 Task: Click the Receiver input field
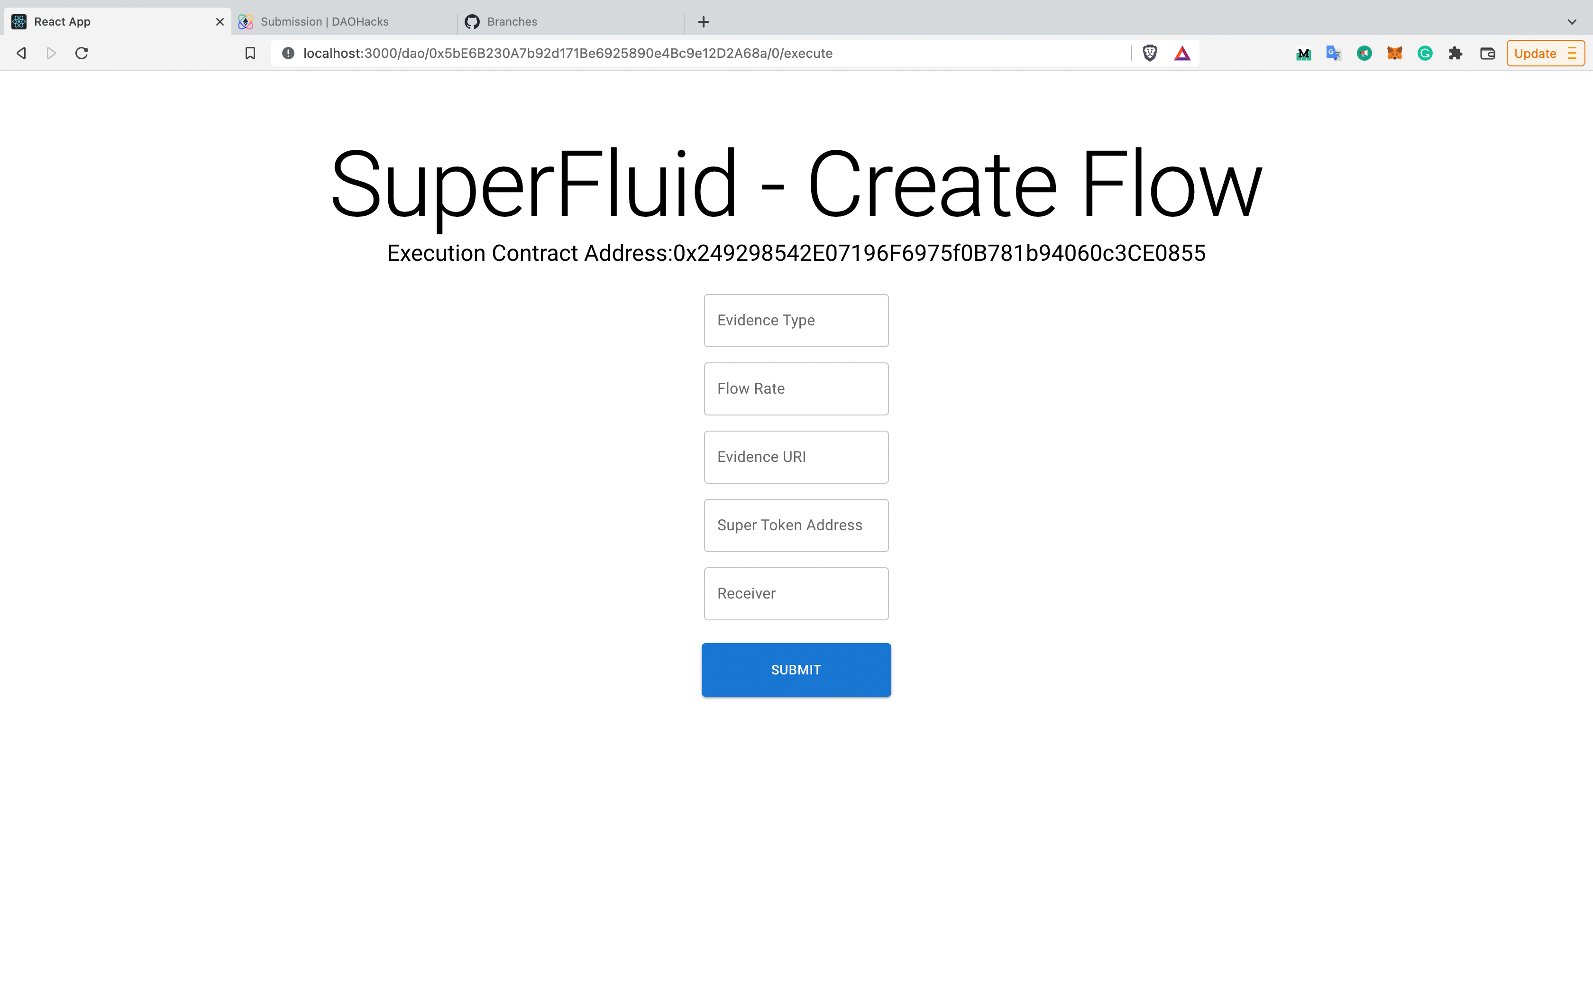[796, 593]
